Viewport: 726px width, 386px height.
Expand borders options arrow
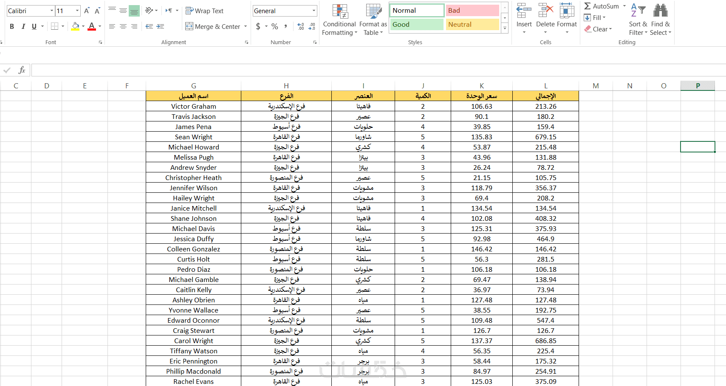(x=63, y=26)
